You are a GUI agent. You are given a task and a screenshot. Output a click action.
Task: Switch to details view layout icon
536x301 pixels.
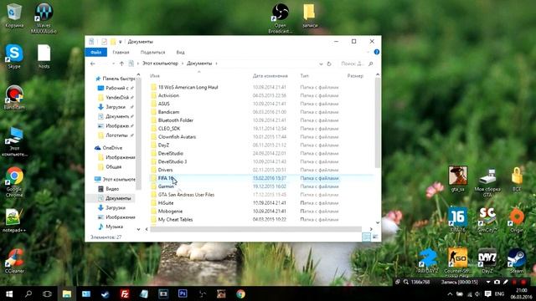pyautogui.click(x=366, y=237)
